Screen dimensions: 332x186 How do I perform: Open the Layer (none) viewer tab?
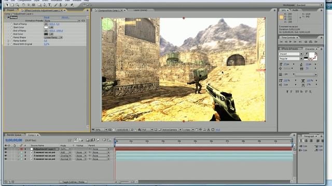(141, 10)
